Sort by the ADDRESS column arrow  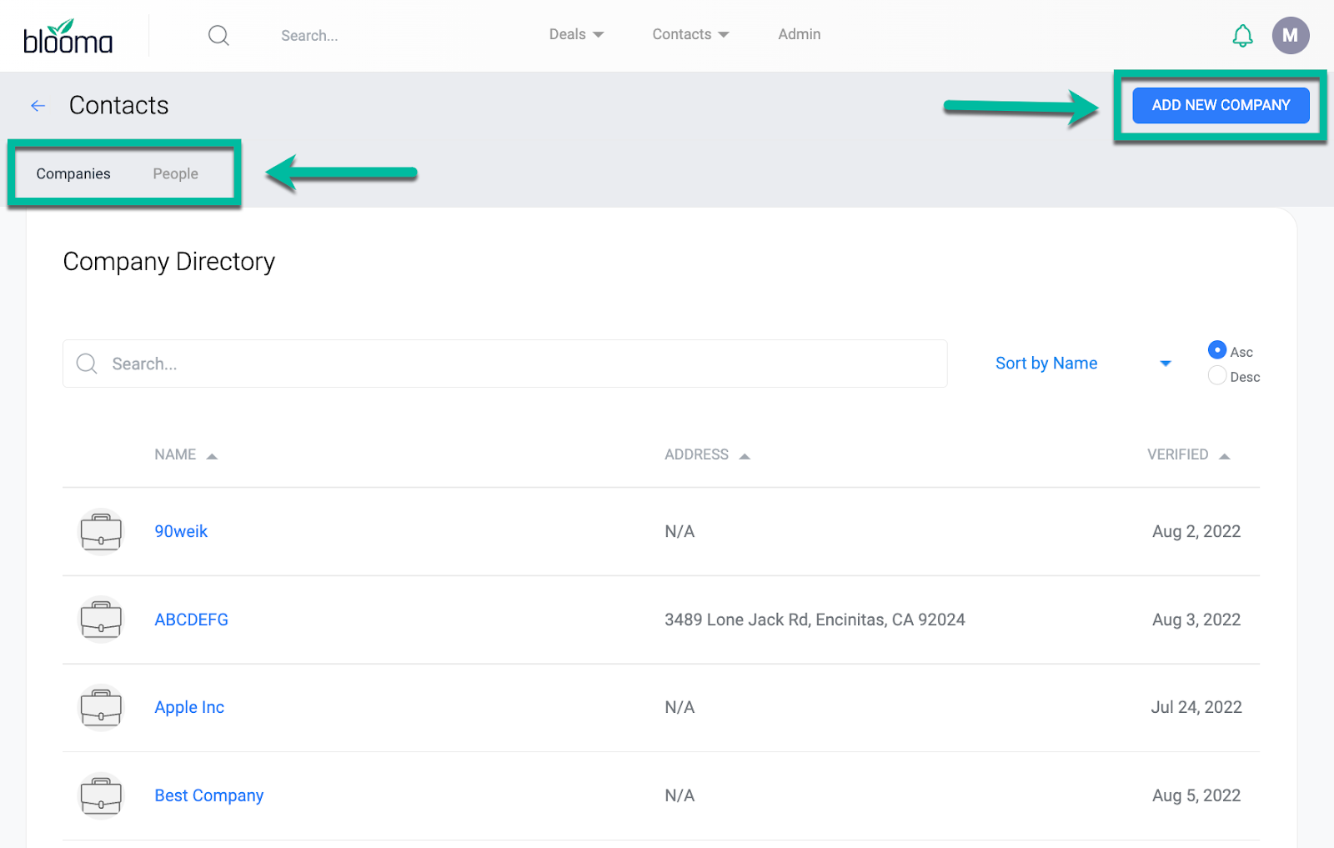(x=745, y=456)
